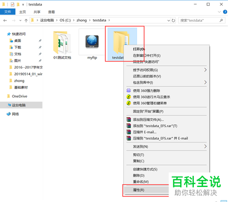Click the properties checkmark icon in title bar

pyautogui.click(x=12, y=5)
